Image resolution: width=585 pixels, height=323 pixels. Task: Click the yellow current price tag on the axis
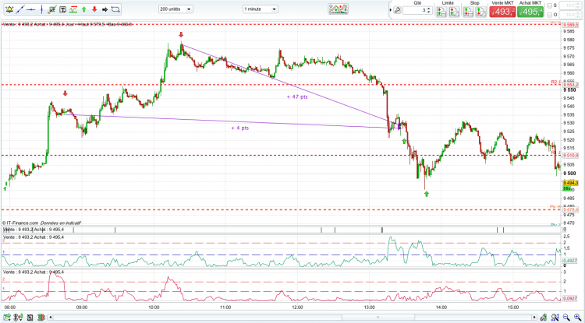(569, 183)
